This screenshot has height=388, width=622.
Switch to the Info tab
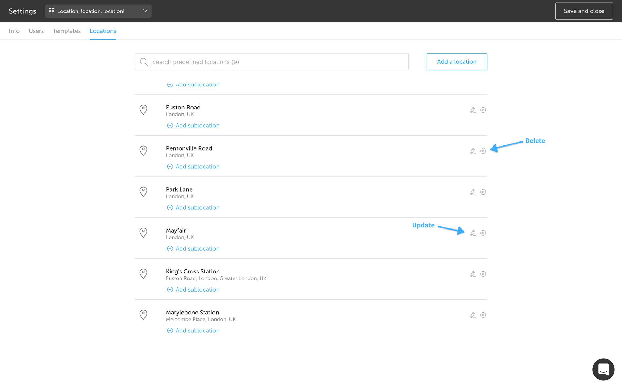pos(14,31)
